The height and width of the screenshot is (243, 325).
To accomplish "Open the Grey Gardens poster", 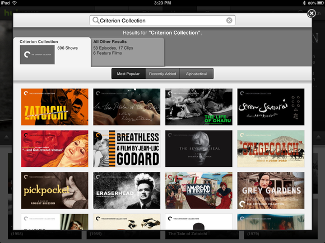I will pos(271,190).
